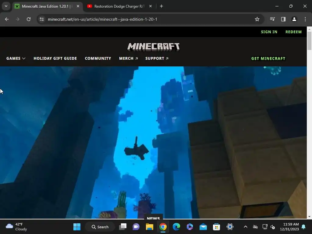The height and width of the screenshot is (234, 312).
Task: Click the muted volume tray icon
Action: tap(273, 227)
